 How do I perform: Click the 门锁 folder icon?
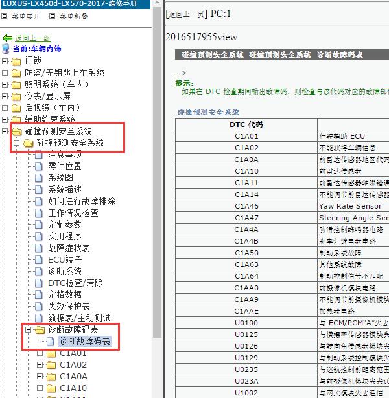(16, 62)
